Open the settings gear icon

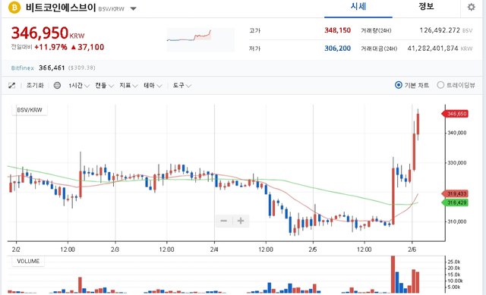[471, 7]
